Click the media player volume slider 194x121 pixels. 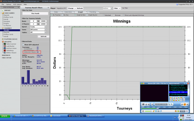[148, 111]
